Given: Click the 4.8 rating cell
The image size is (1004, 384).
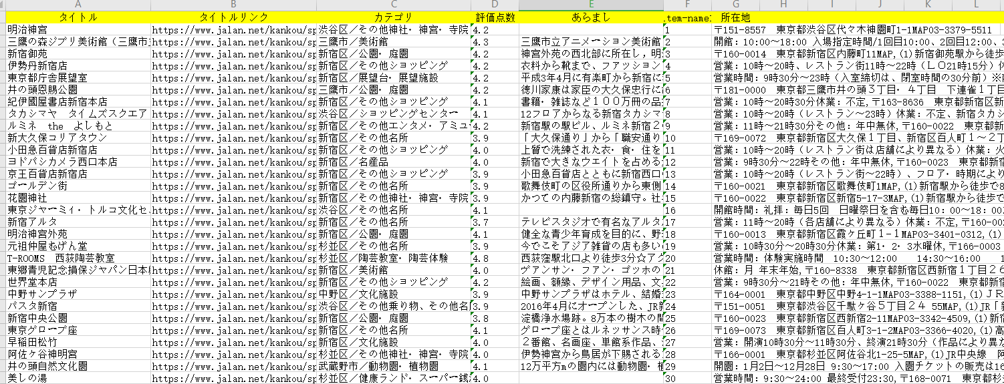Looking at the screenshot, I should [x=495, y=258].
